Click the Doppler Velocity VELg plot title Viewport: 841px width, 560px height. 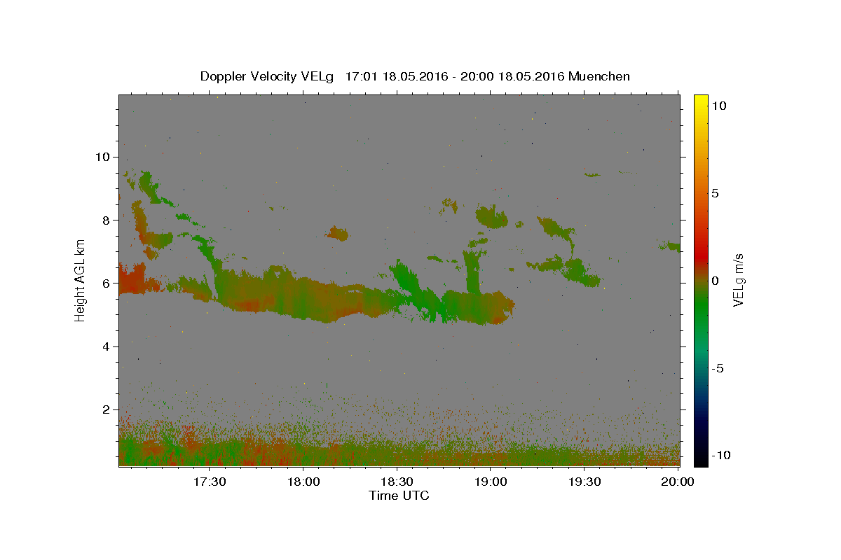tap(415, 76)
